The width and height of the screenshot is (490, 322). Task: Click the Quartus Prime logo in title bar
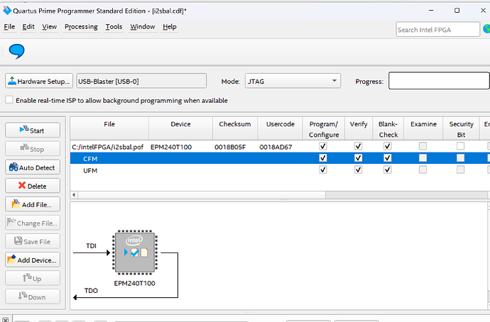[x=7, y=11]
